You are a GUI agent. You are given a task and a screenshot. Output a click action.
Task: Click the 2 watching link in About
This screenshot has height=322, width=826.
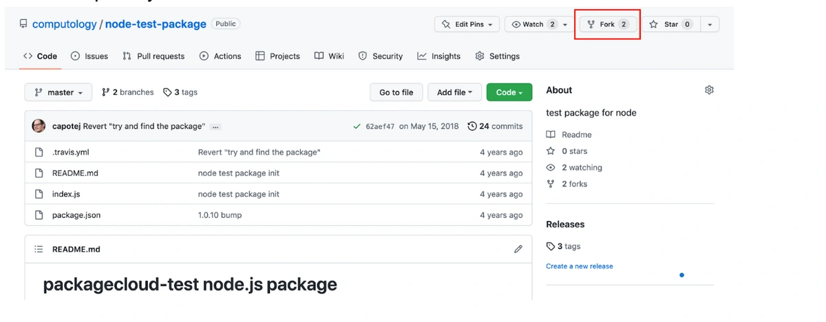click(574, 168)
